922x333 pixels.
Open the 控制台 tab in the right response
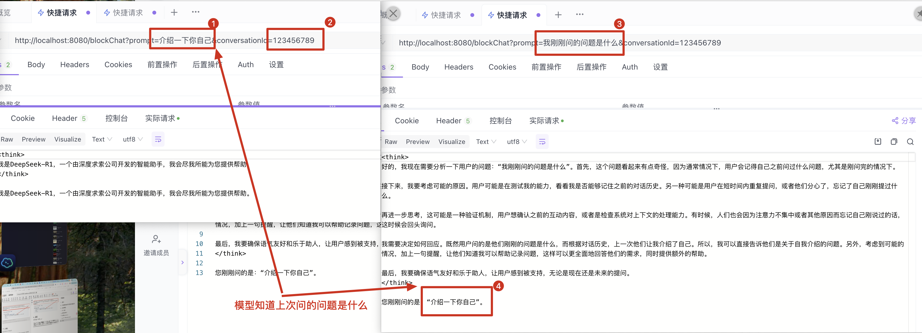(x=500, y=121)
